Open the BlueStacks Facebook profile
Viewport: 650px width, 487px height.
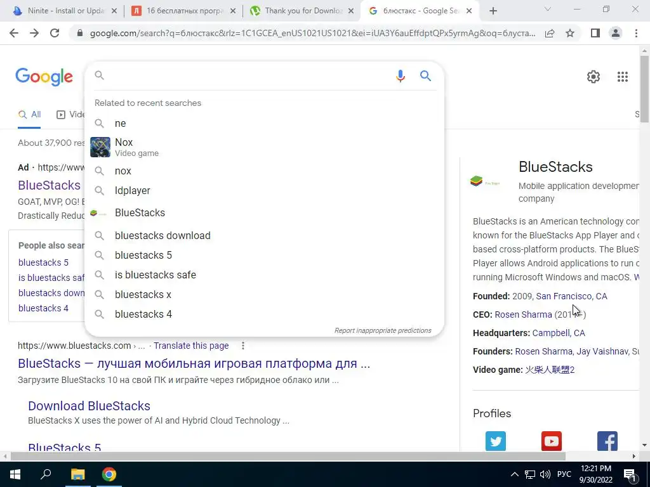(607, 441)
